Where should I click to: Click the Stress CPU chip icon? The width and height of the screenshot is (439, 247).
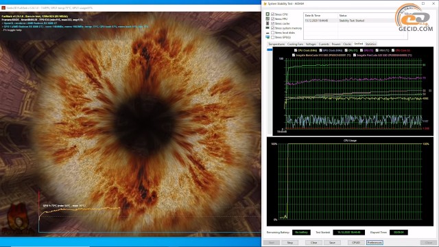[268, 14]
